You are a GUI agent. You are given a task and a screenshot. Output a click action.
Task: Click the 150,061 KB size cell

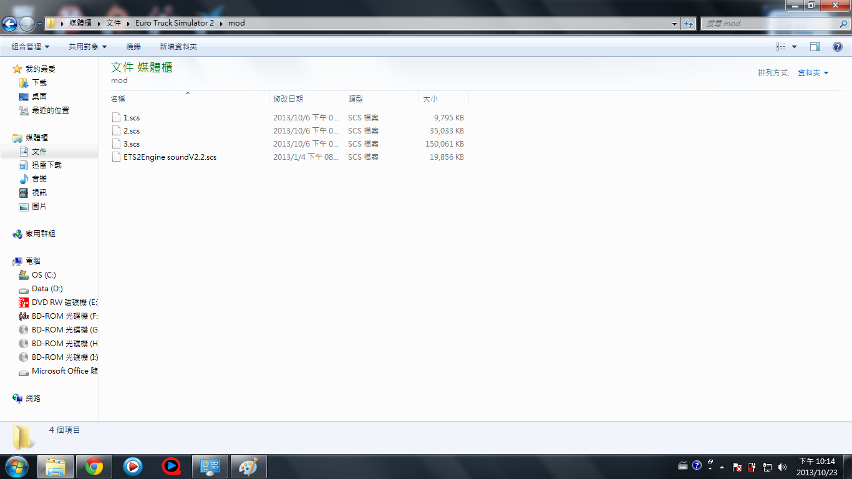[x=445, y=144]
